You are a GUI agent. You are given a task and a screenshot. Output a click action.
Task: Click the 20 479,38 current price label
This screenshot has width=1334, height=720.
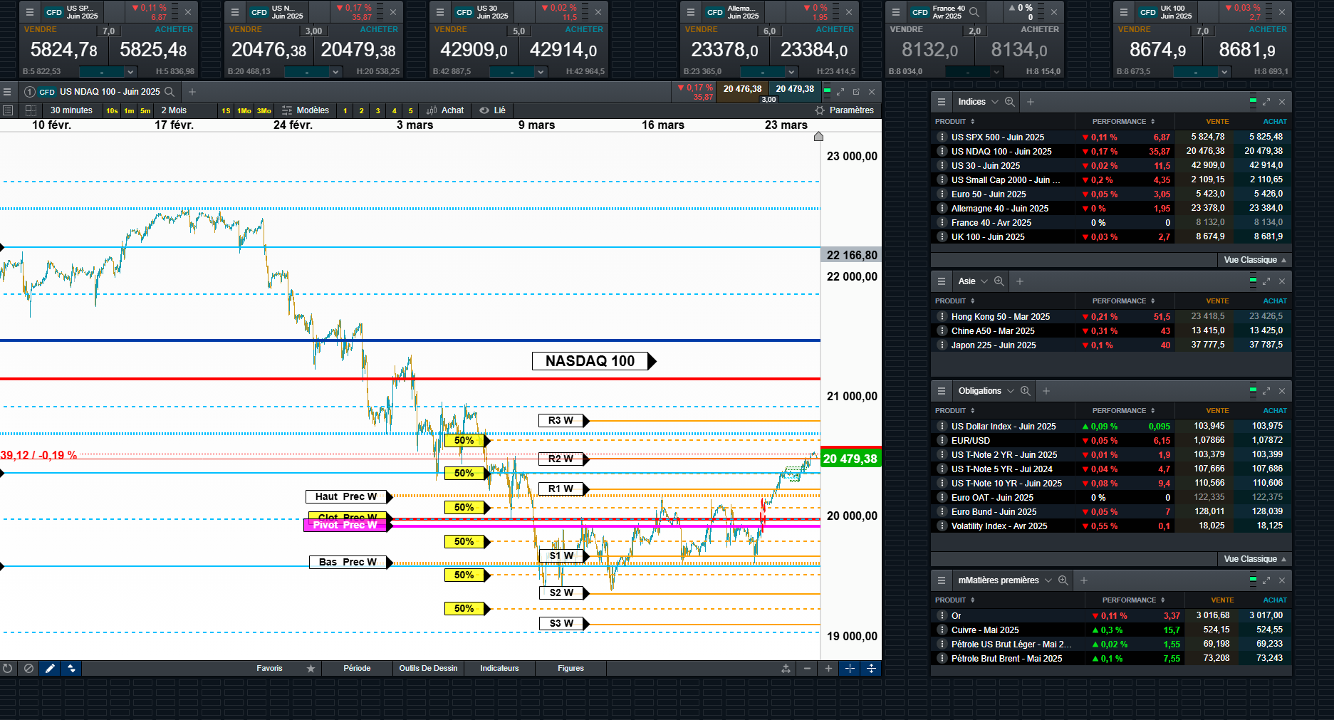851,459
